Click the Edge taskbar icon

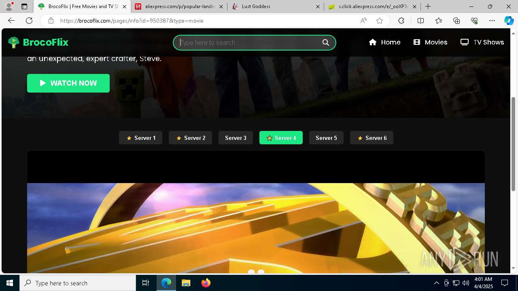[166, 283]
